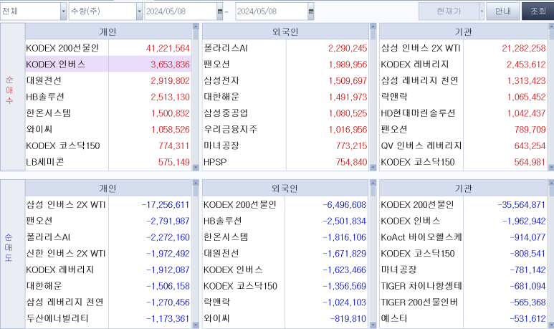Click scrollbar thumb in net-buy 외국인 list
This screenshot has width=554, height=329.
tap(373, 34)
